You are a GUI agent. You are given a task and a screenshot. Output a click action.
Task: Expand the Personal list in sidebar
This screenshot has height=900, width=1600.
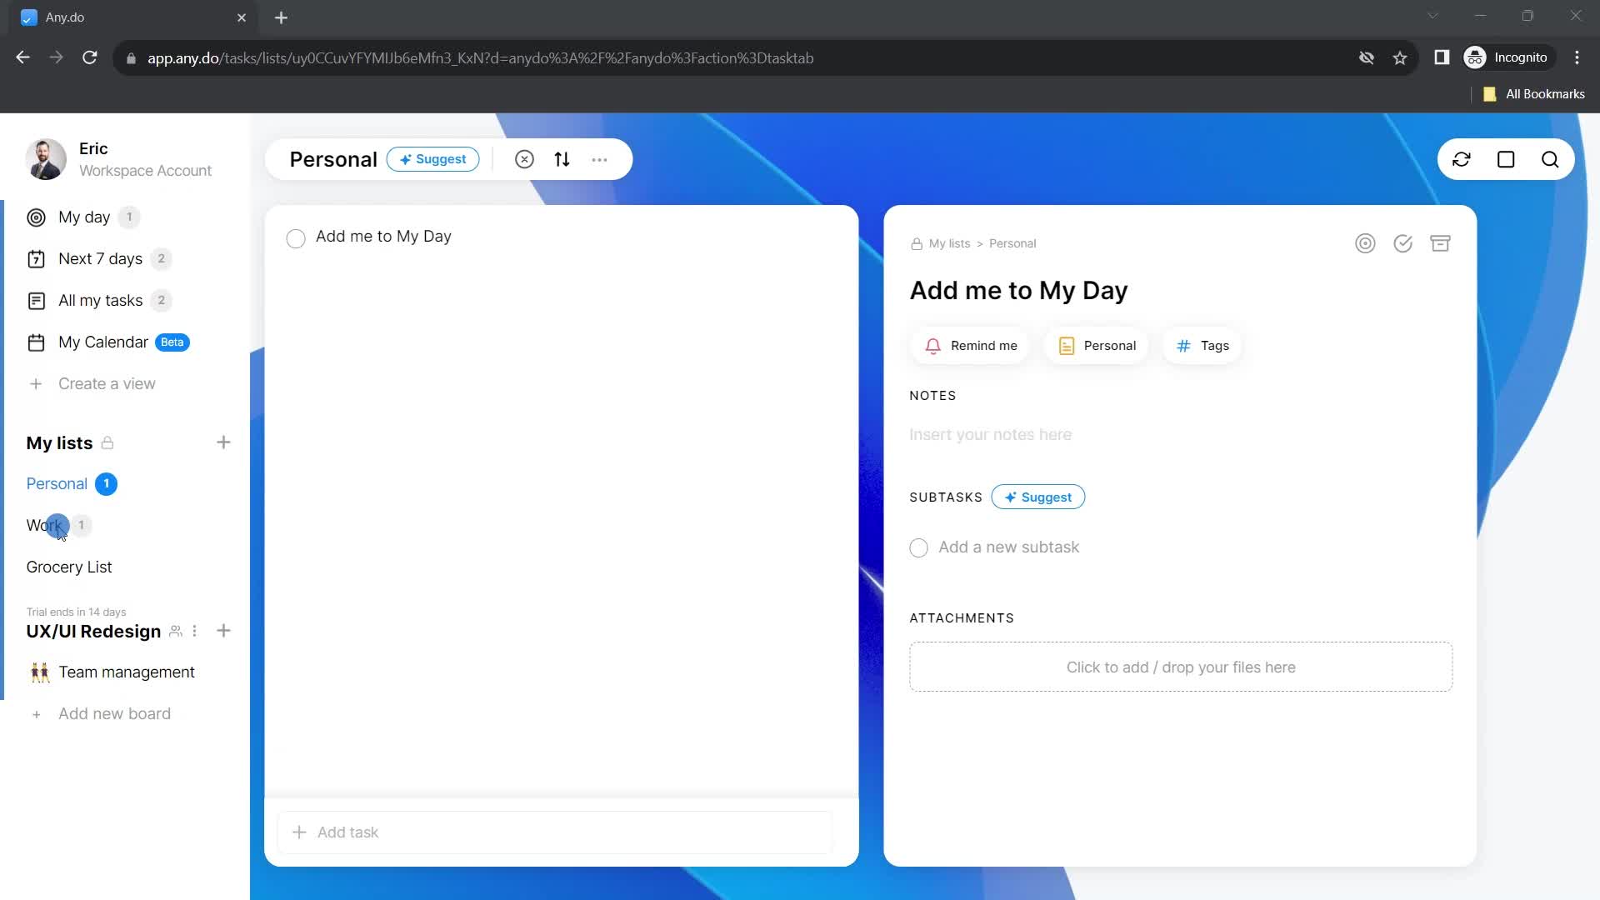point(56,482)
